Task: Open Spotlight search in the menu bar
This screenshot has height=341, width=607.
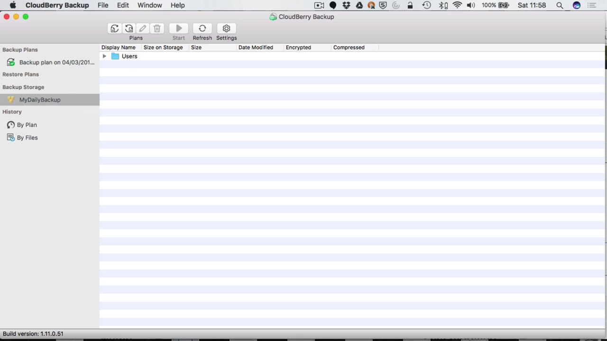Action: point(560,5)
